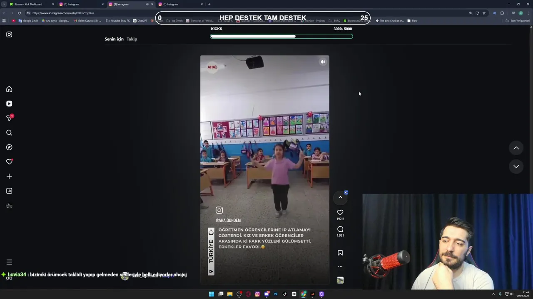Open TikTok from the taskbar

[x=285, y=294]
